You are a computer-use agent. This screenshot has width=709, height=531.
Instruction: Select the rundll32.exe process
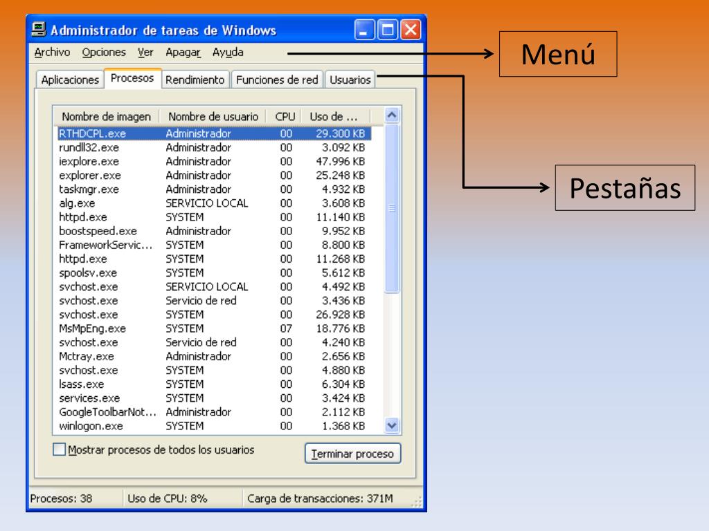pyautogui.click(x=215, y=148)
